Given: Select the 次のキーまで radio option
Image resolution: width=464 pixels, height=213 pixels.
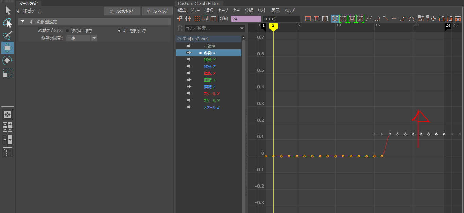Looking at the screenshot, I should pos(67,31).
